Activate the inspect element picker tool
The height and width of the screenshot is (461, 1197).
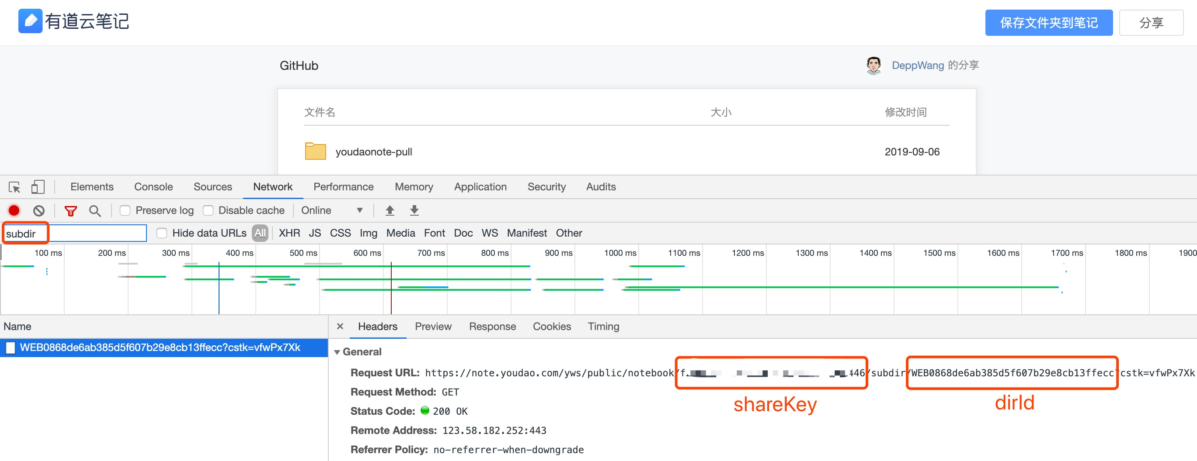pyautogui.click(x=14, y=187)
